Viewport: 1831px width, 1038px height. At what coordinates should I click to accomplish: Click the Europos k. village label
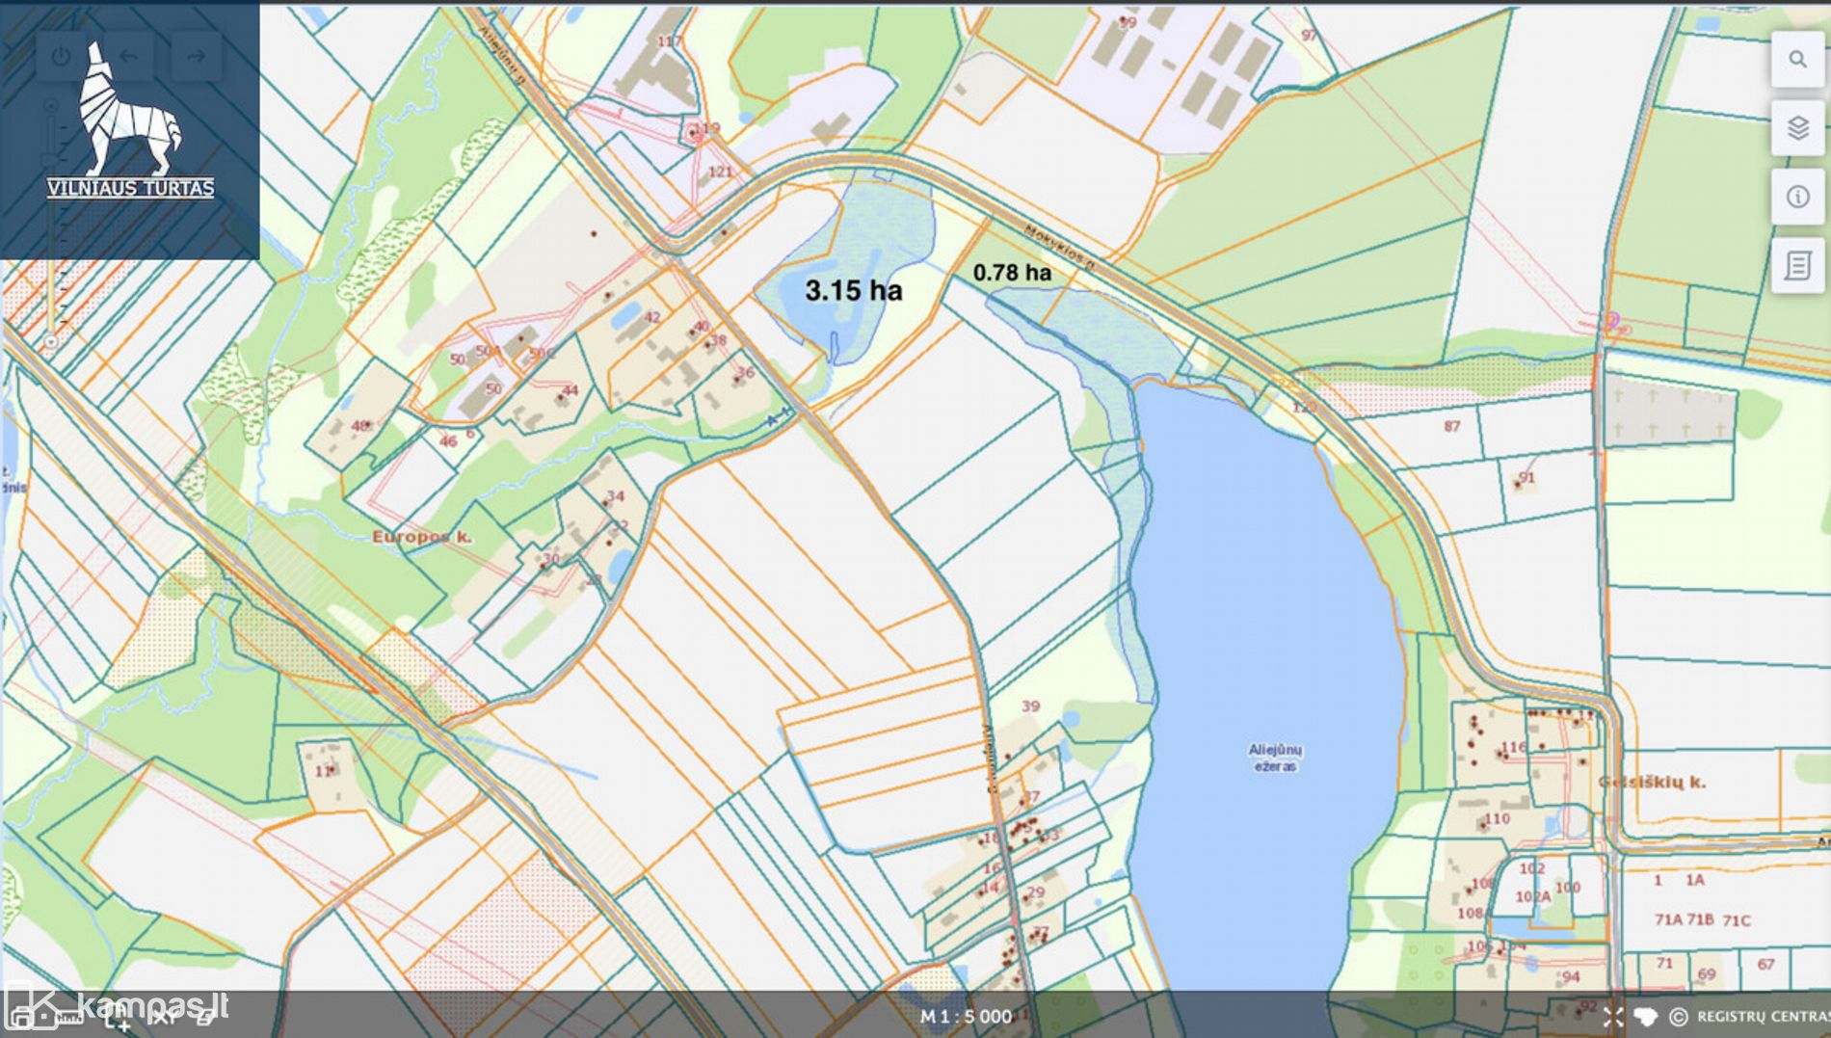[422, 537]
